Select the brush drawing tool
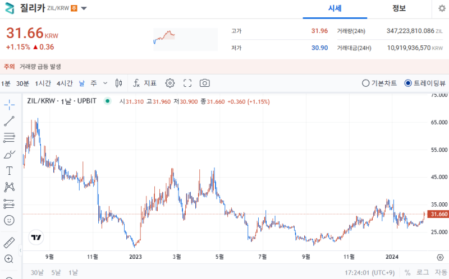Viewport: 449px width, 279px height. (x=9, y=155)
